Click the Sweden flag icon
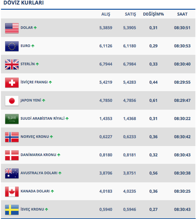The image size is (196, 219). 12,210
